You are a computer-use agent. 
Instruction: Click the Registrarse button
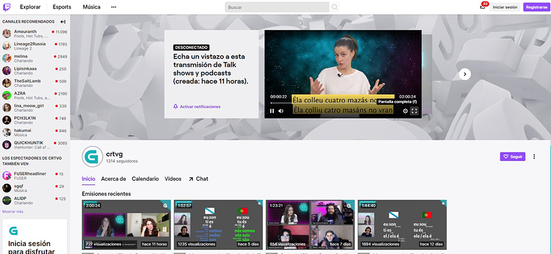click(x=536, y=7)
